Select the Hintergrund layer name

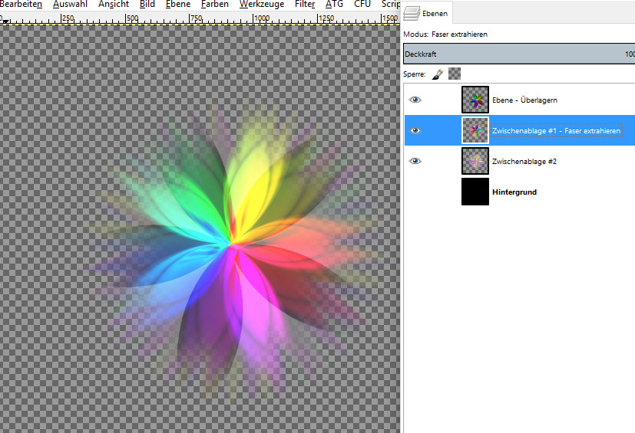click(x=514, y=192)
